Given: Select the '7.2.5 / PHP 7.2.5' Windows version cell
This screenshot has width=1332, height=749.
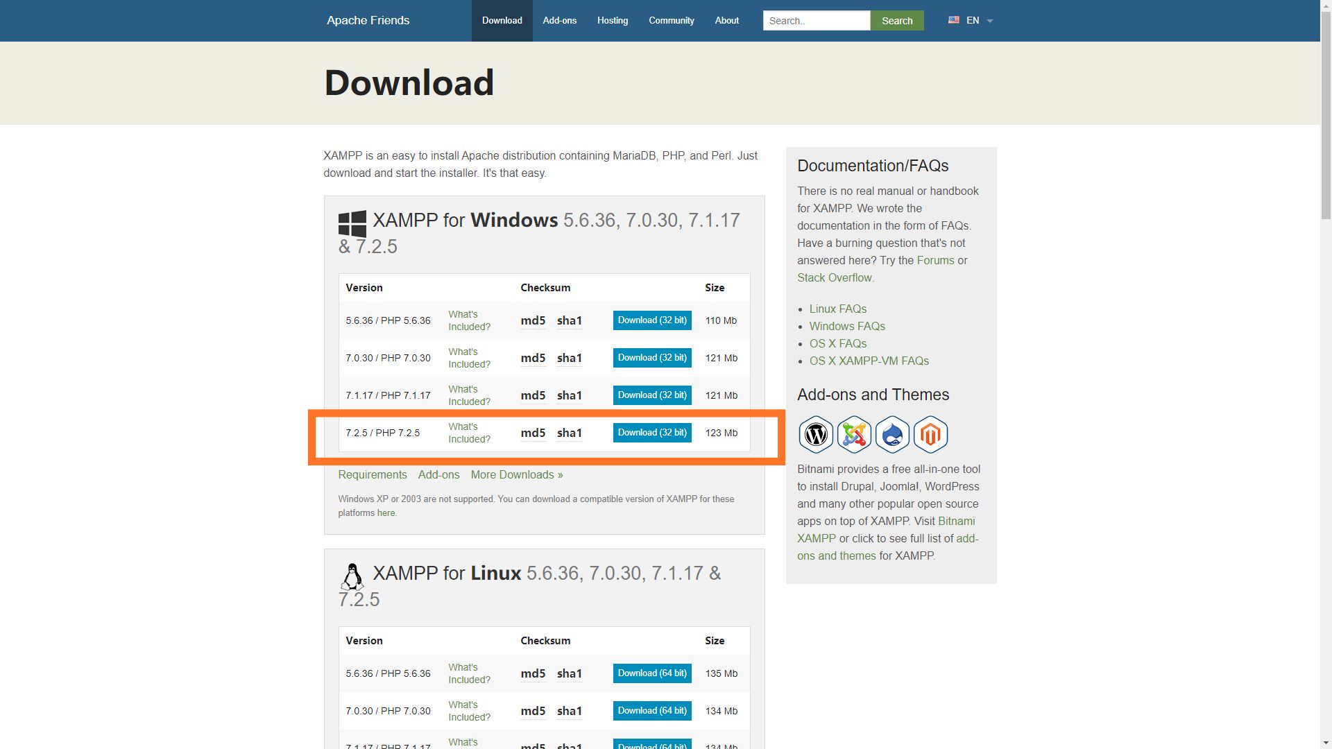Looking at the screenshot, I should click(x=383, y=433).
